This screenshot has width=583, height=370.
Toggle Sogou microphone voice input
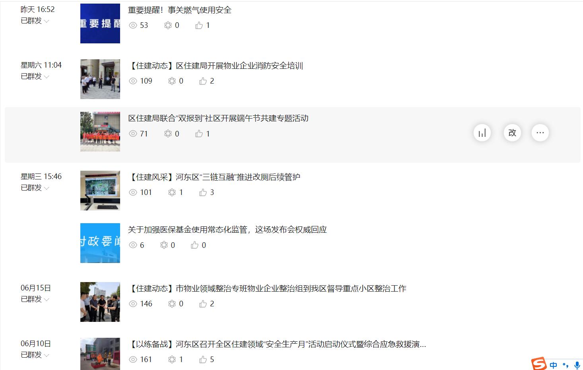pos(577,365)
